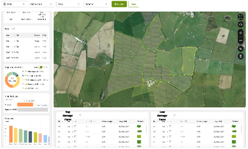The height and width of the screenshot is (149, 248).
Task: Click the outlined Reset button
Action: click(133, 4)
